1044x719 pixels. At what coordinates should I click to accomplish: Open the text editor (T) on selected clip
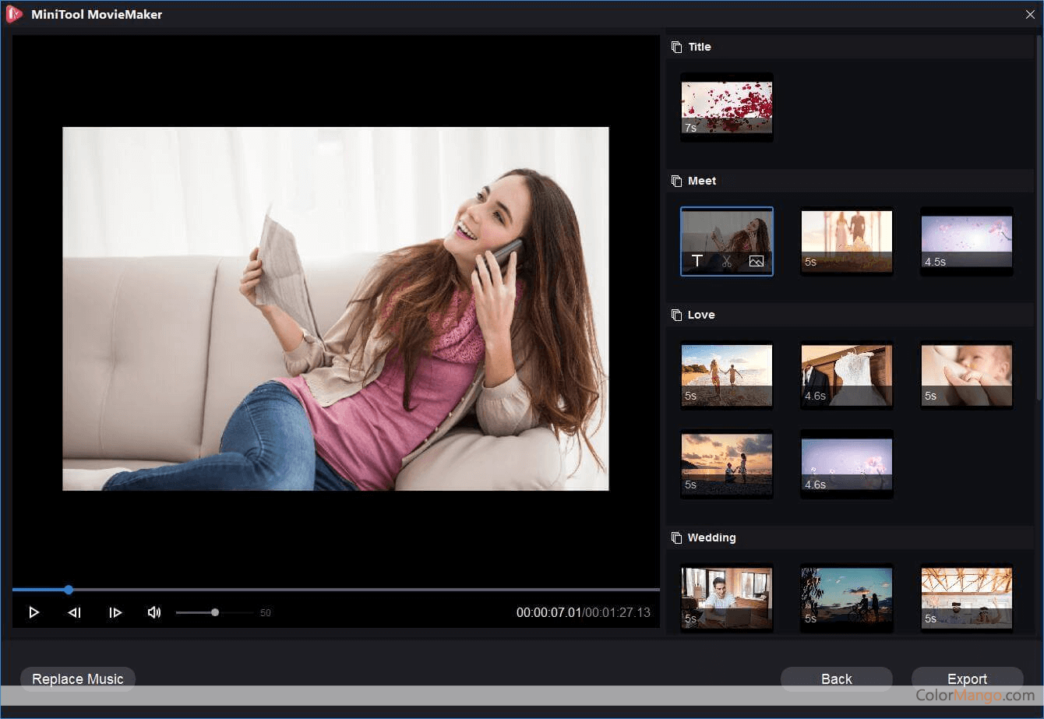click(697, 261)
